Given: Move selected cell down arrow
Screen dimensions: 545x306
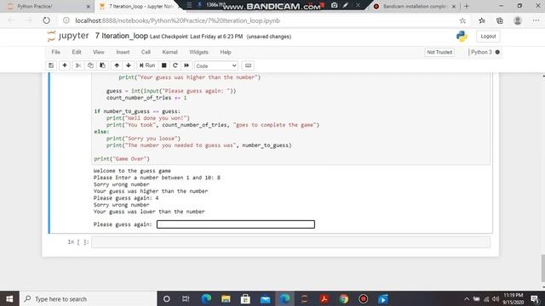Looking at the screenshot, I should tap(129, 65).
